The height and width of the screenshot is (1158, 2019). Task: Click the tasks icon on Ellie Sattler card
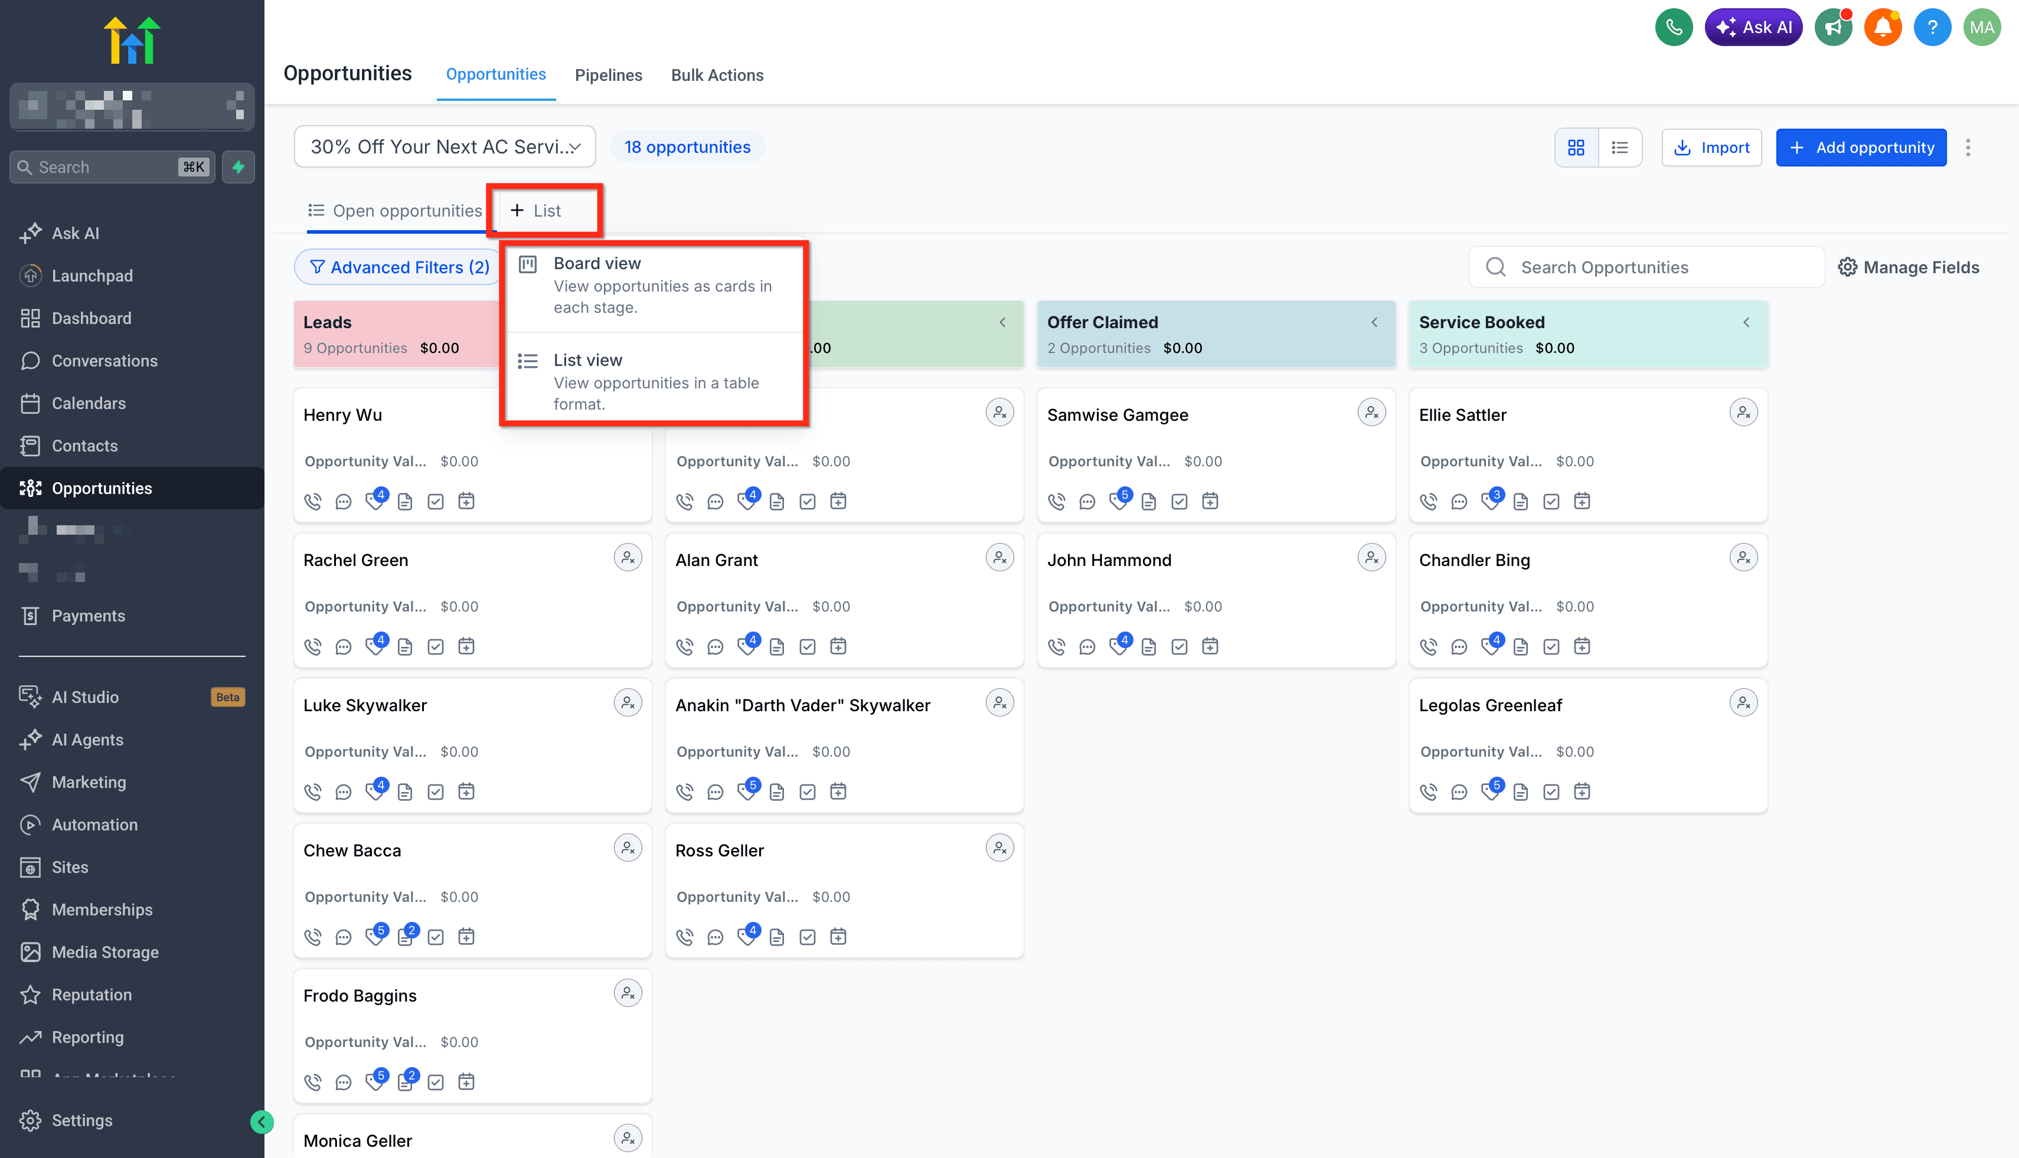pyautogui.click(x=1550, y=502)
